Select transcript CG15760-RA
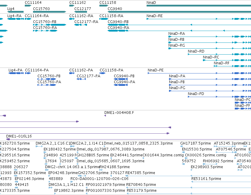 pyautogui.click(x=45, y=31)
